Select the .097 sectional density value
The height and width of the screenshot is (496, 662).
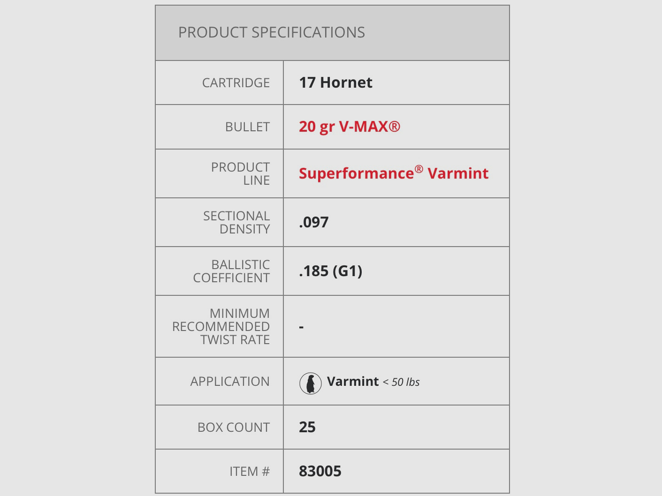click(x=313, y=222)
